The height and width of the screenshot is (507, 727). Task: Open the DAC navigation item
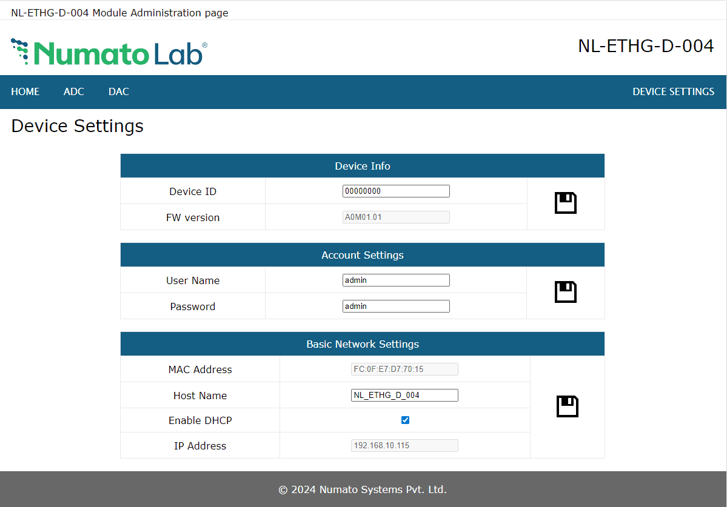pyautogui.click(x=119, y=91)
